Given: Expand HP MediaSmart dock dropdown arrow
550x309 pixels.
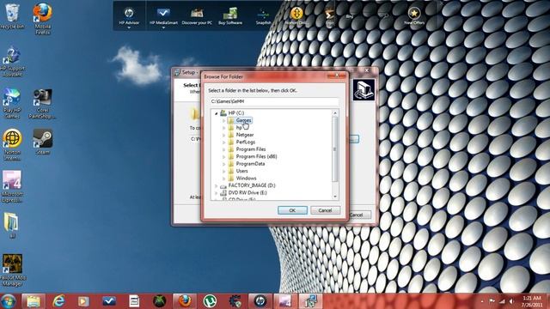Looking at the screenshot, I should pos(163,28).
